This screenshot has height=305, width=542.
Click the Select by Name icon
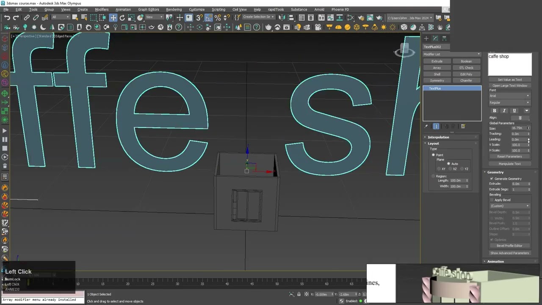84,17
